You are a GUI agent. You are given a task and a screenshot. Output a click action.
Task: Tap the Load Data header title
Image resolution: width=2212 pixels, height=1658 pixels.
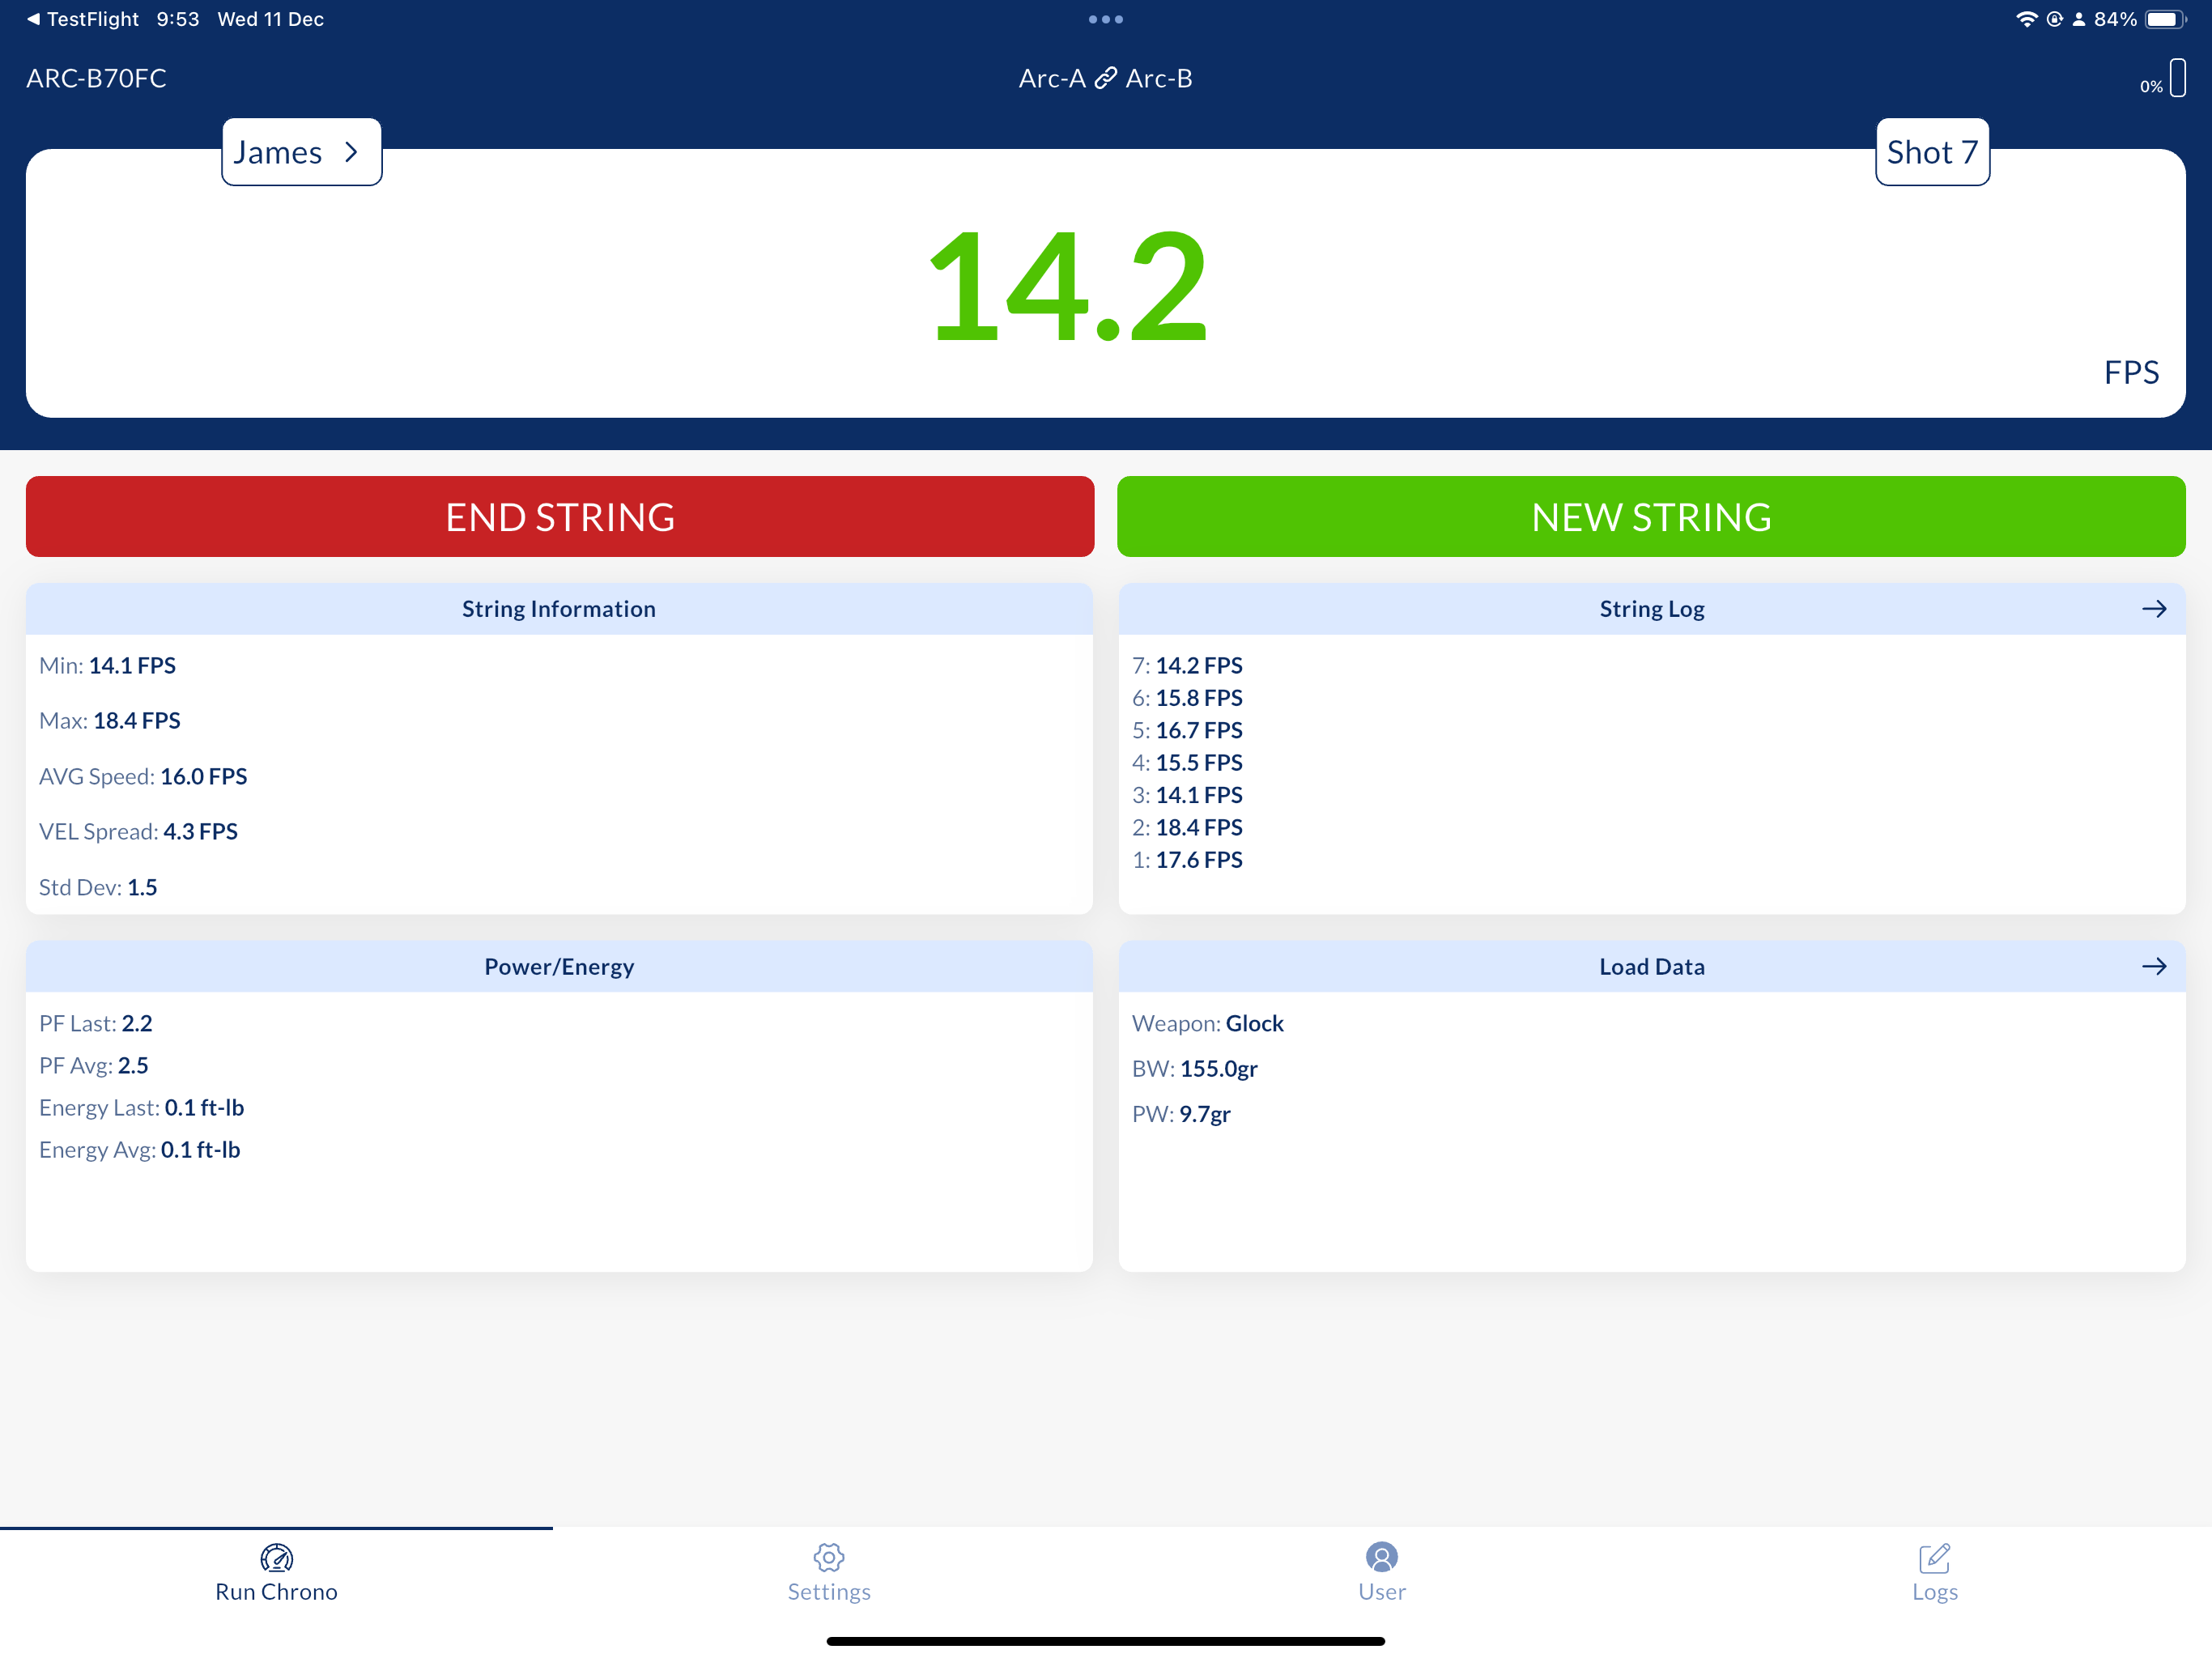pos(1652,966)
